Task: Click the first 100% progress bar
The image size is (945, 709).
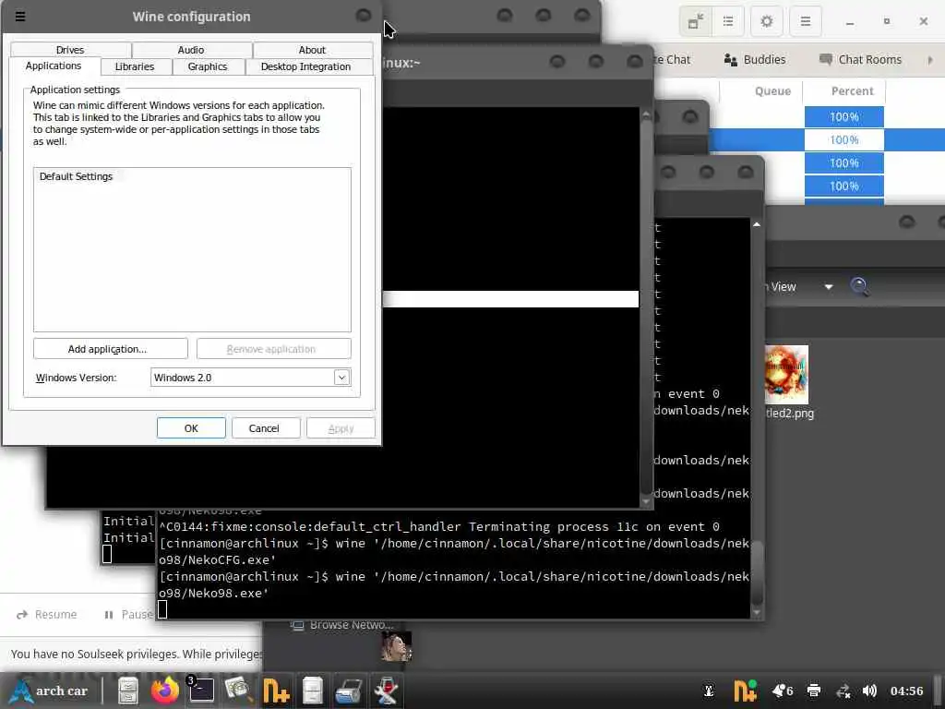Action: (843, 117)
